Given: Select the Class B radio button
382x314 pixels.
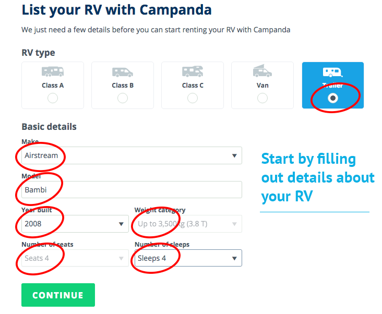Looking at the screenshot, I should (x=123, y=99).
